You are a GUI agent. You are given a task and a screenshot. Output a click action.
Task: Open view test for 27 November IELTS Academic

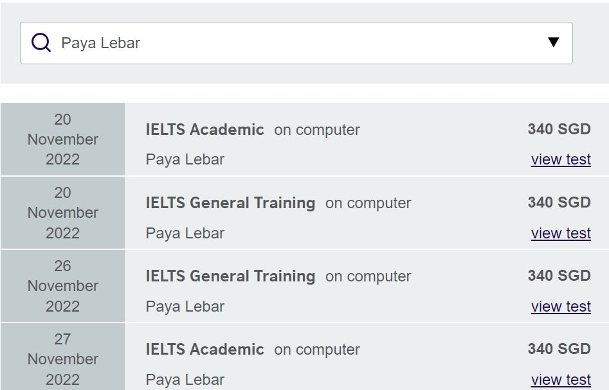click(561, 379)
